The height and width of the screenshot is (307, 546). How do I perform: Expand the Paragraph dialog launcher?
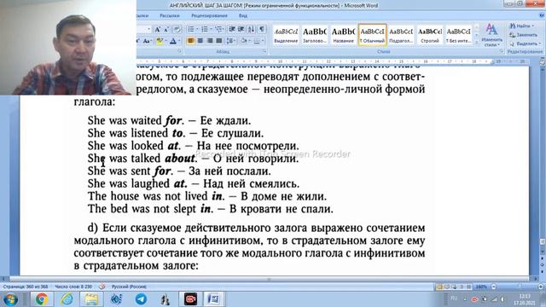pos(264,51)
